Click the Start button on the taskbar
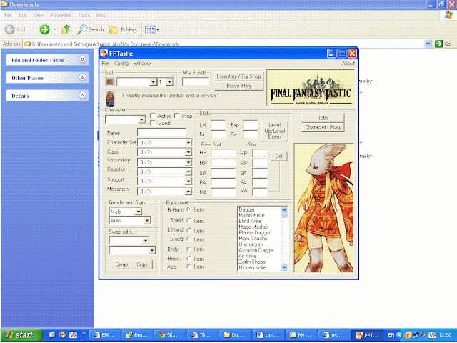Image resolution: width=457 pixels, height=343 pixels. 22,335
